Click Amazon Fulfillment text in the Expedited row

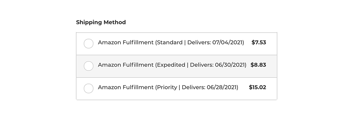[x=126, y=65]
